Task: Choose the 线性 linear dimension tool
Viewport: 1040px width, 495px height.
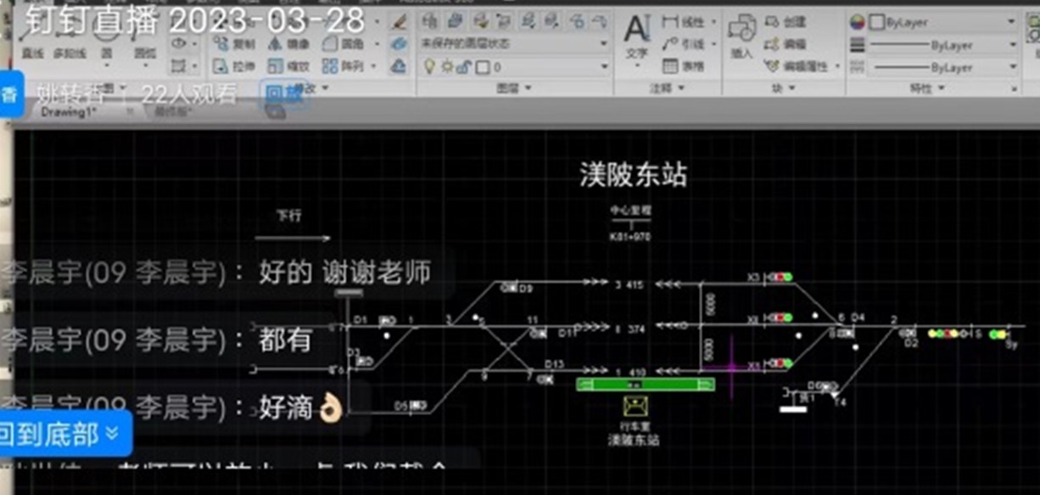Action: point(688,22)
